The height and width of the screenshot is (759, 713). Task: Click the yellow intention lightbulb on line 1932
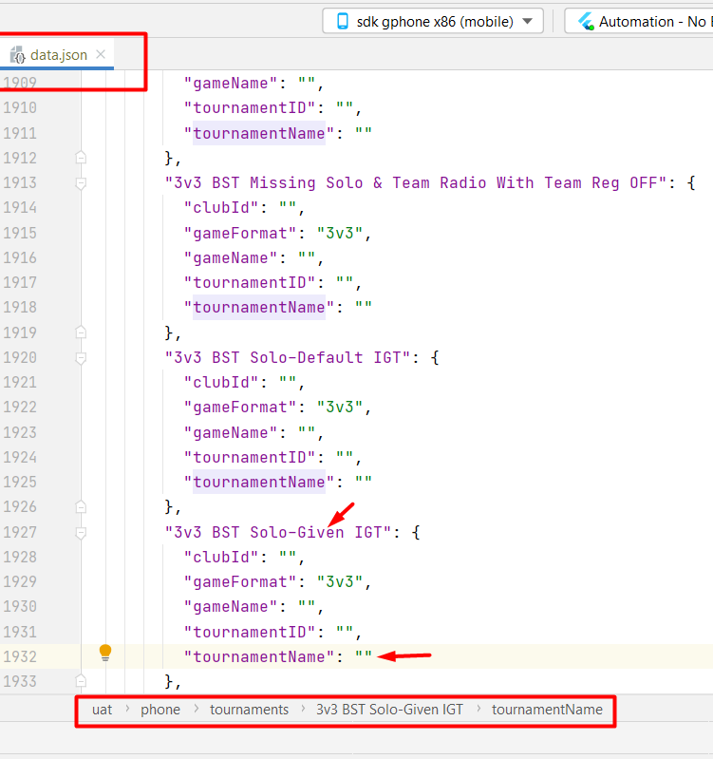pyautogui.click(x=105, y=653)
